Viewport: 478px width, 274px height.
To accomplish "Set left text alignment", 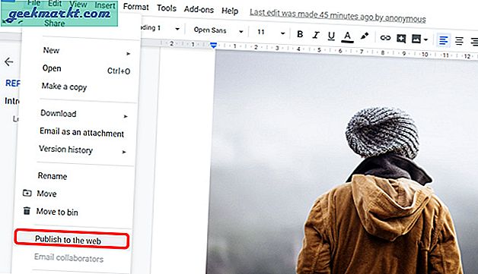I will click(443, 40).
